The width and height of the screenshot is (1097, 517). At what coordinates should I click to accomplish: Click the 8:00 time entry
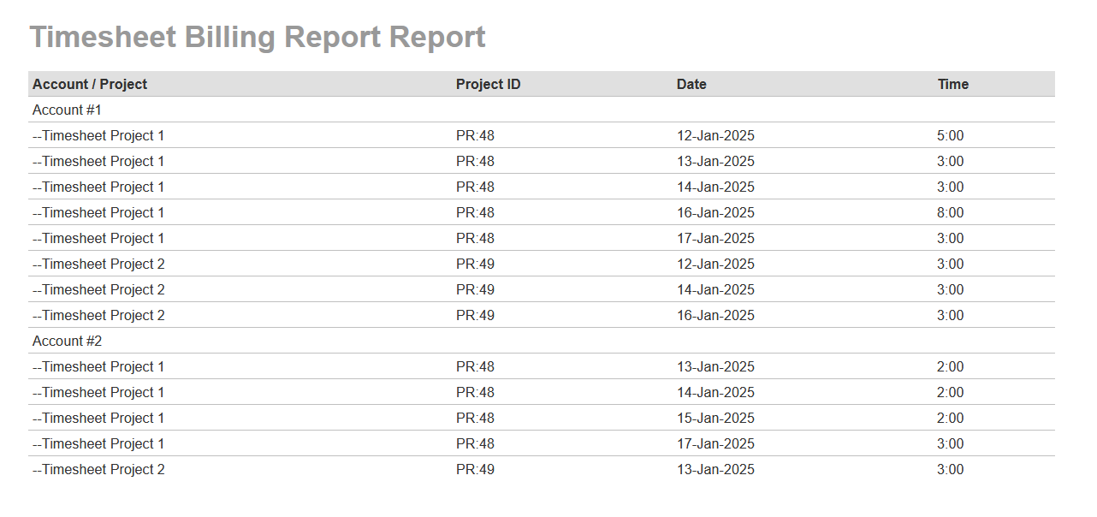pyautogui.click(x=950, y=212)
